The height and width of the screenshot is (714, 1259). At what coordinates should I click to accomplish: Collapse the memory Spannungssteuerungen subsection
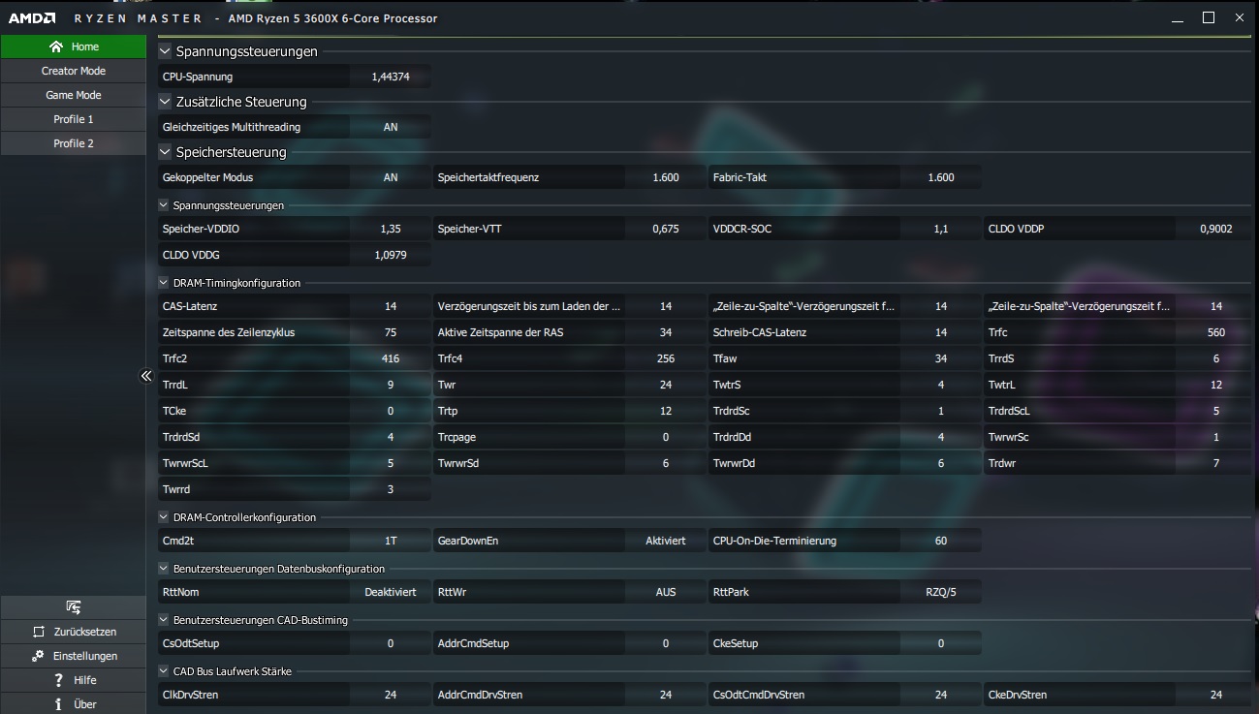(164, 205)
